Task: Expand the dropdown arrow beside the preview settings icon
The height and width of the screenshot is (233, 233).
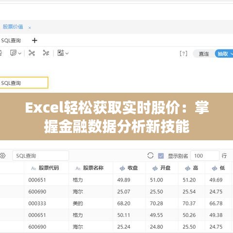Action: [20, 53]
